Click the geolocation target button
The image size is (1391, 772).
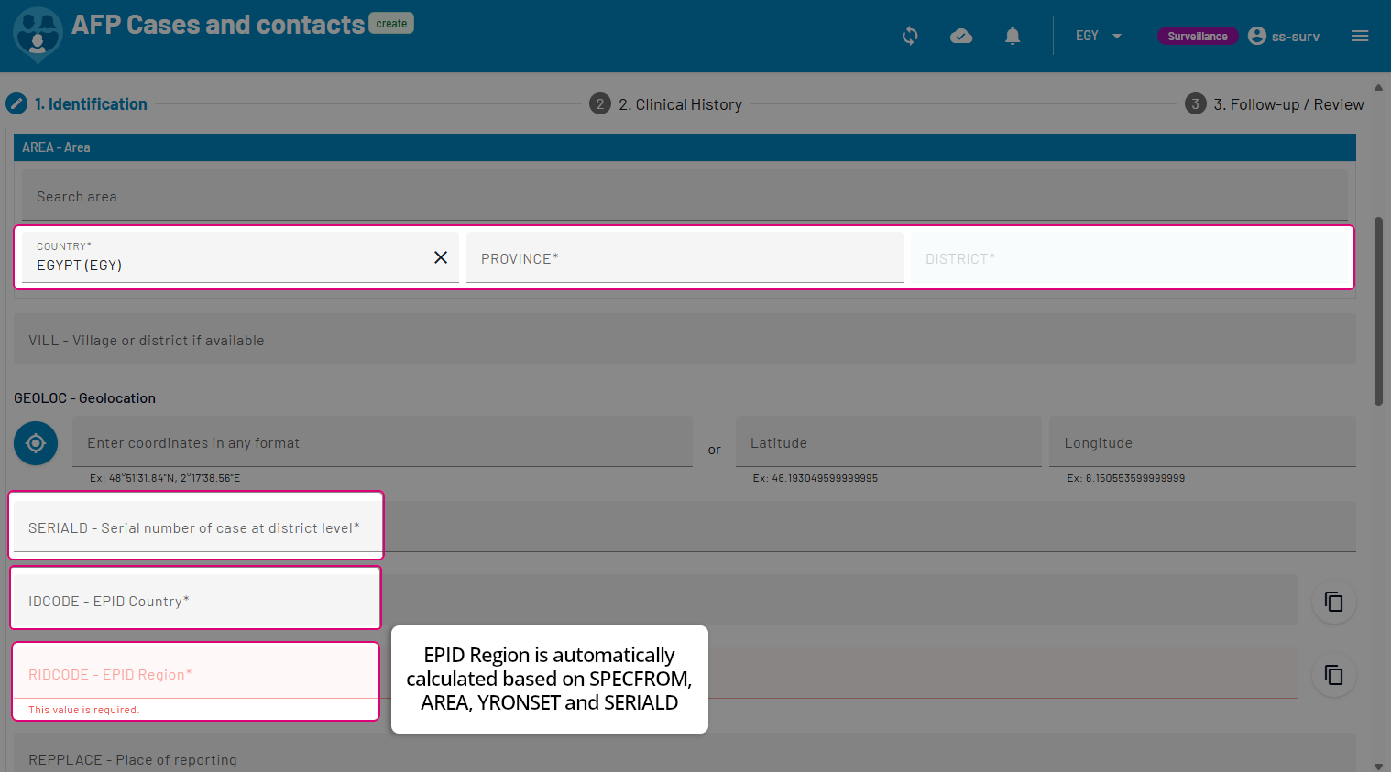(x=36, y=443)
